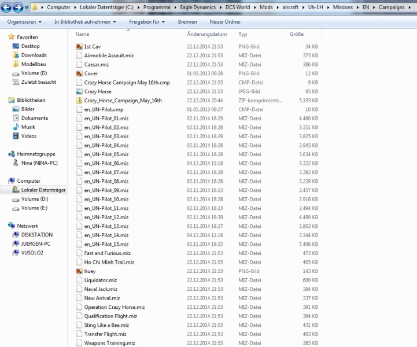The width and height of the screenshot is (417, 347).
Task: Click the Netzwerk icon in sidebar
Action: click(x=12, y=226)
